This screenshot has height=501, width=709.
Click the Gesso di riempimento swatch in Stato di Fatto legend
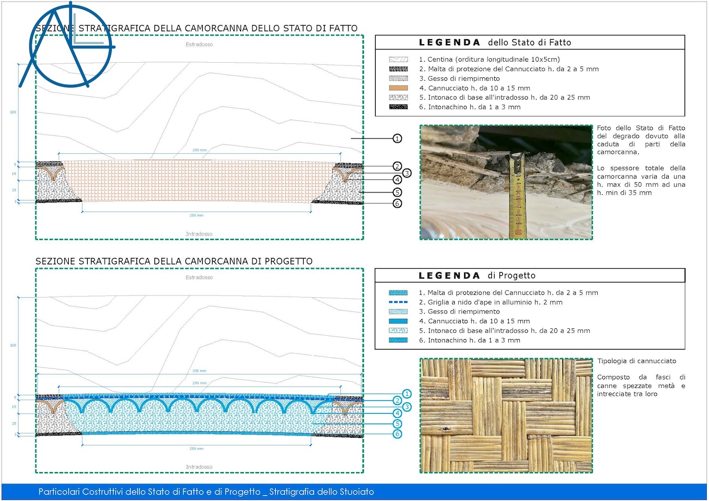[398, 79]
